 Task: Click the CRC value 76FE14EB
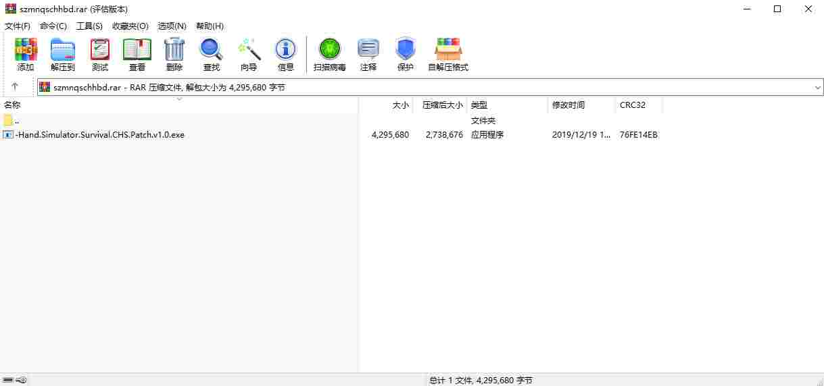point(639,134)
